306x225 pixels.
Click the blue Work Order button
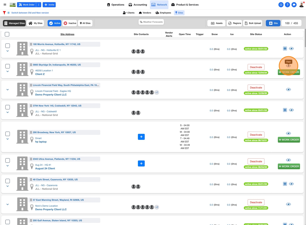[27, 5]
